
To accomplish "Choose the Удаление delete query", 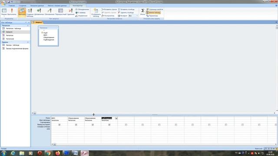I will coord(70,12).
